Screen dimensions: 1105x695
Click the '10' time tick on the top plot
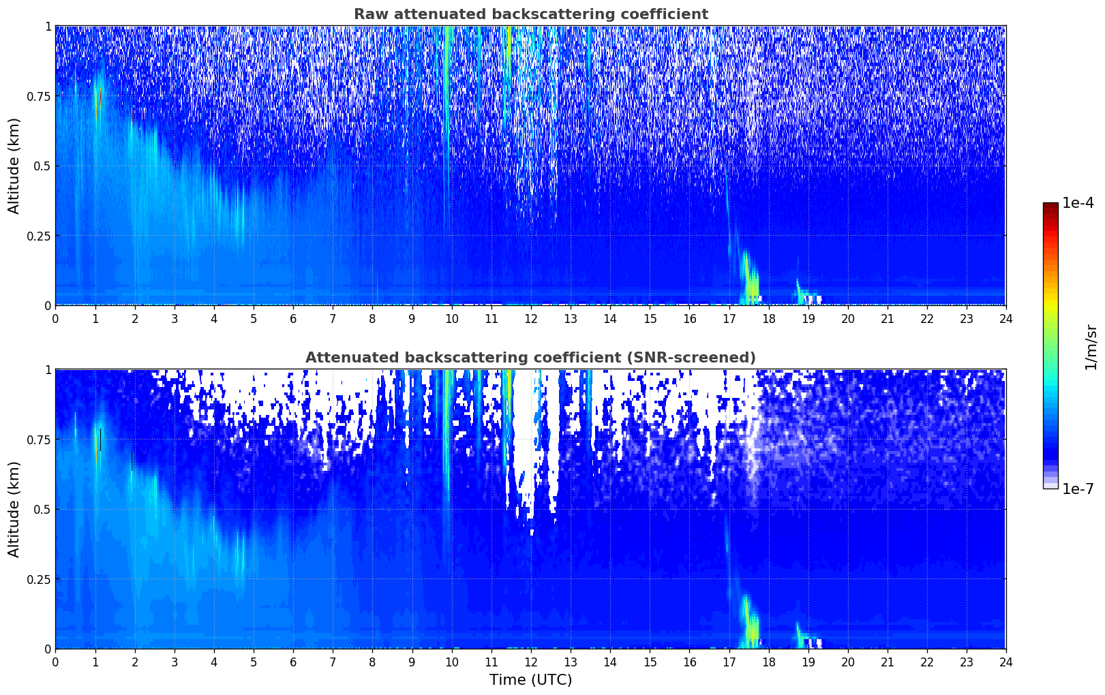point(451,319)
